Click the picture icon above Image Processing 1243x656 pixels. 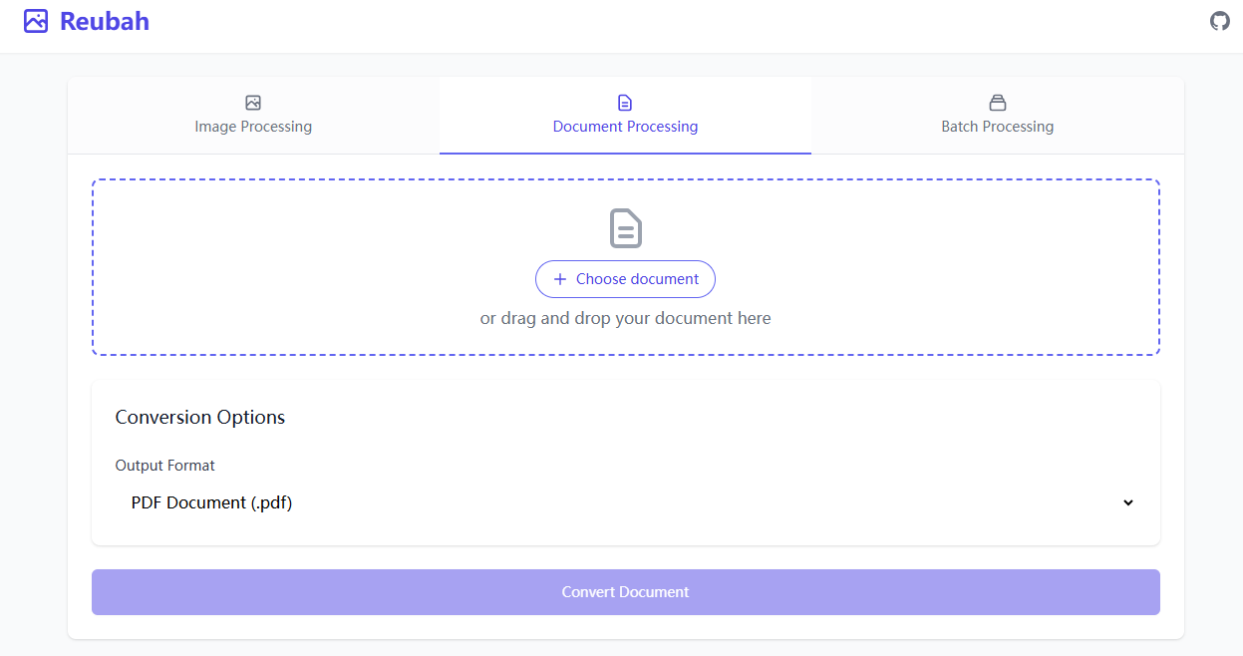(x=253, y=103)
